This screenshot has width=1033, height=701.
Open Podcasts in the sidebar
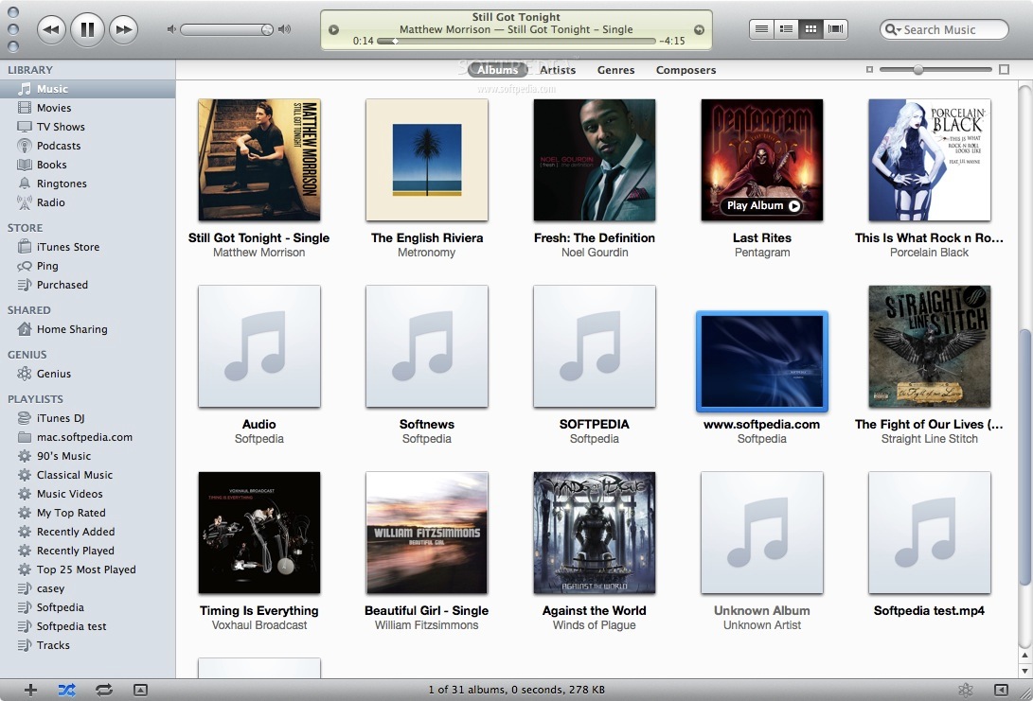(x=88, y=146)
